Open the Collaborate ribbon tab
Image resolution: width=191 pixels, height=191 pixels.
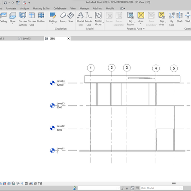point(60,9)
